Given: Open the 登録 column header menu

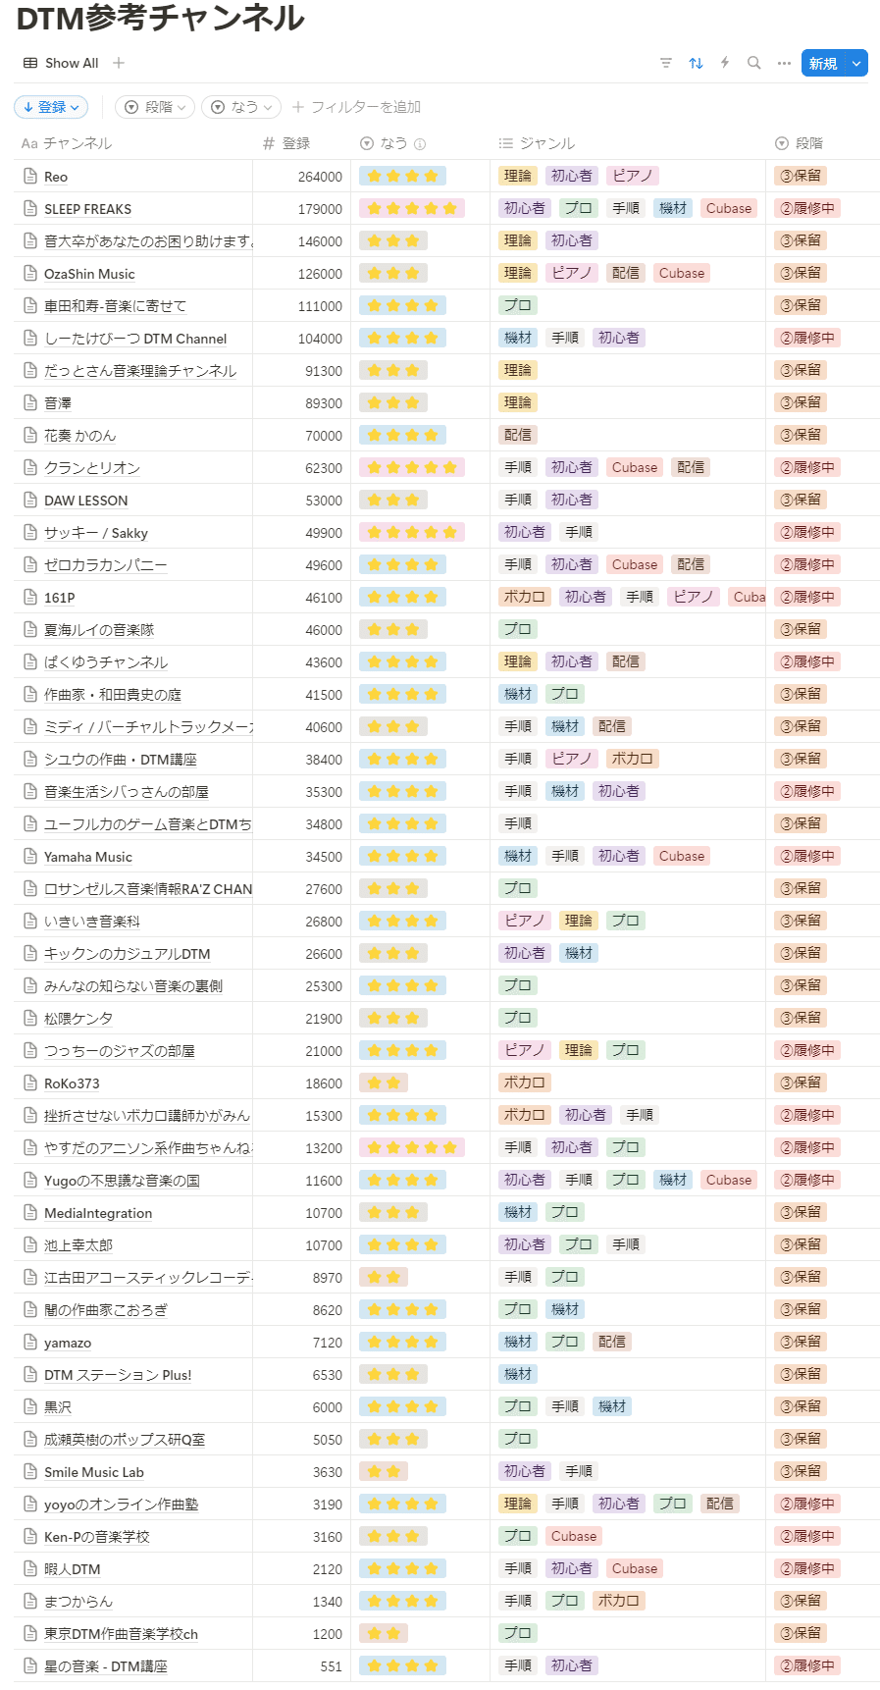Looking at the screenshot, I should [286, 143].
